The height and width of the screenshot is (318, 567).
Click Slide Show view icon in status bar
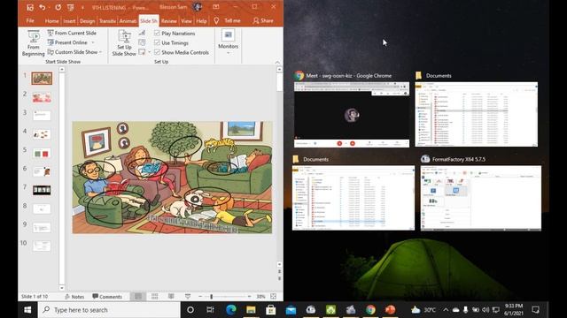pos(188,297)
